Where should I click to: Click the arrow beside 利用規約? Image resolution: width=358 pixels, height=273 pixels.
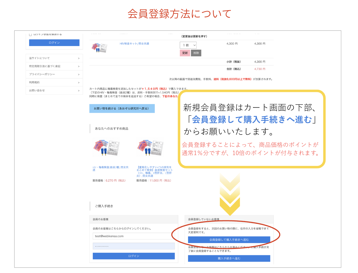pyautogui.click(x=79, y=83)
